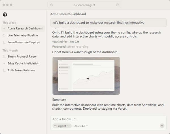Click the send arrow button
The height and width of the screenshot is (134, 170).
click(x=162, y=126)
